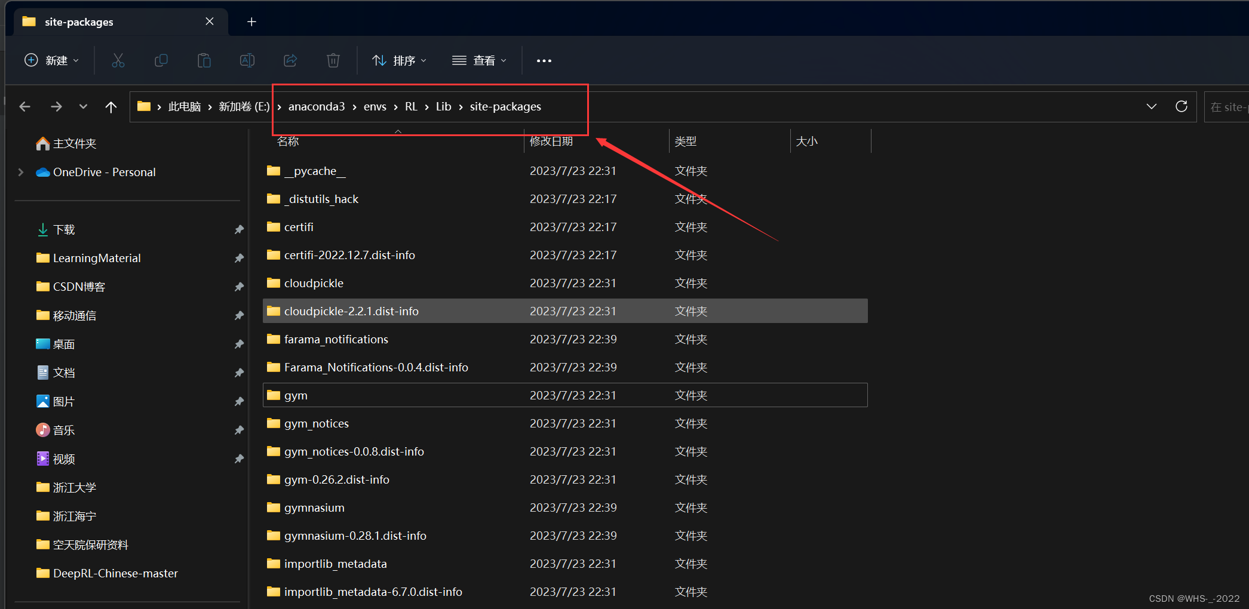Open 下载 folder in sidebar
This screenshot has width=1249, height=609.
[64, 229]
